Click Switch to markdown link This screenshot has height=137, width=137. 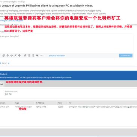[57, 56]
